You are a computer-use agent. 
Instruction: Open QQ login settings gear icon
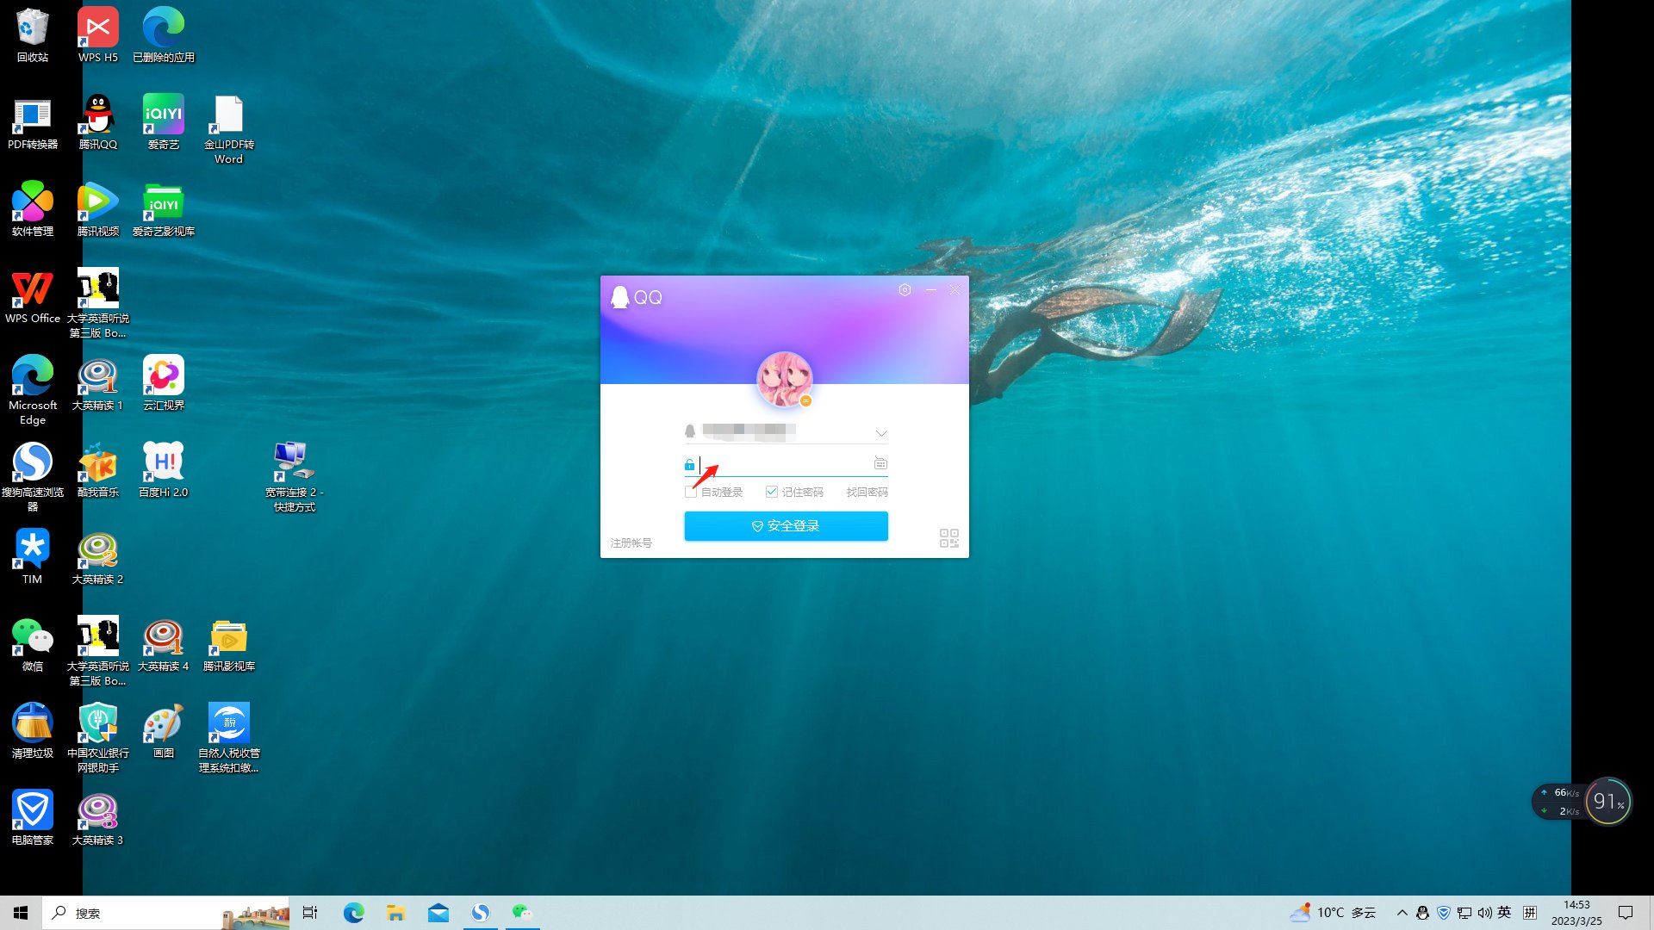(x=905, y=290)
